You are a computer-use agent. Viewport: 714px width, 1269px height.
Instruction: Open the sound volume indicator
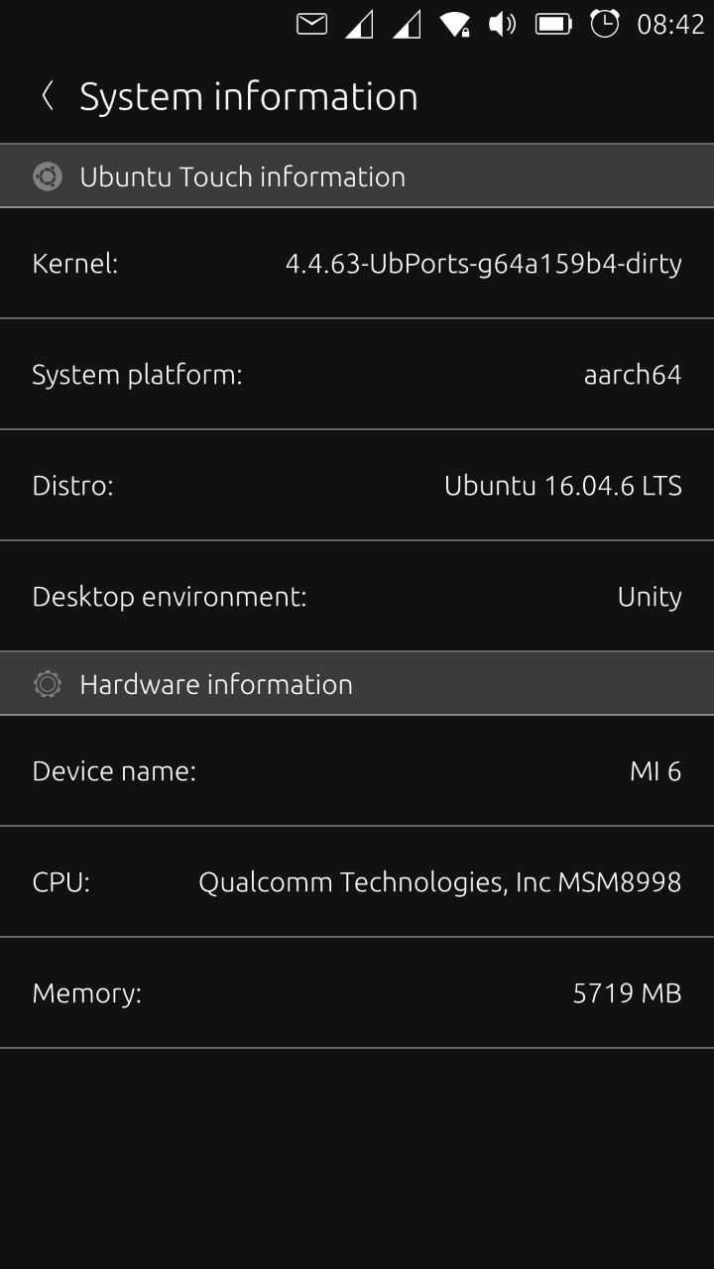[503, 24]
